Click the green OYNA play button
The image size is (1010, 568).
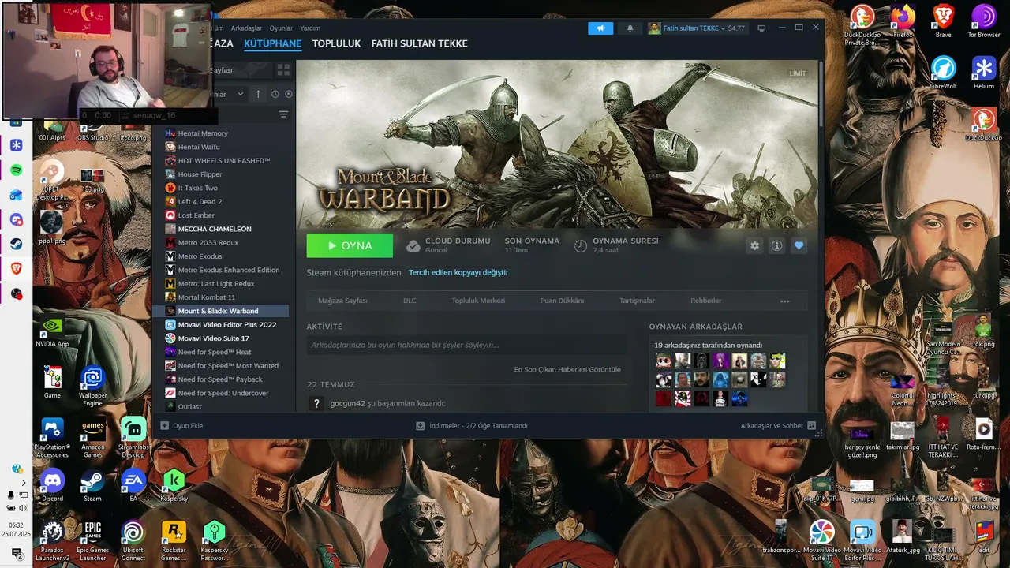click(350, 245)
